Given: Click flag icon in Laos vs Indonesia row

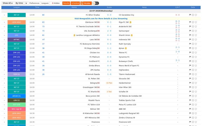Looking at the screenshot, I should 190,39.
